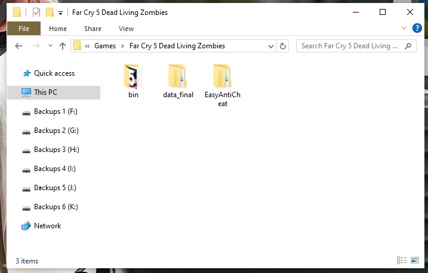Click the Backups 5 (J:) drive icon
This screenshot has height=273, width=428.
(x=26, y=189)
